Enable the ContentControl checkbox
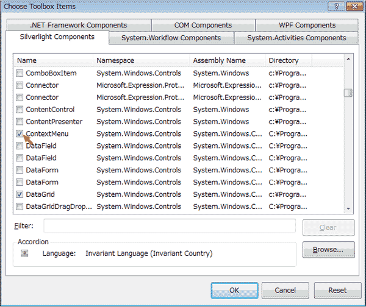 [x=20, y=109]
